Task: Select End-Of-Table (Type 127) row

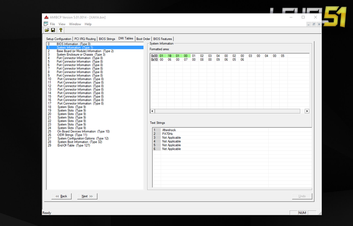Action: tap(95, 145)
